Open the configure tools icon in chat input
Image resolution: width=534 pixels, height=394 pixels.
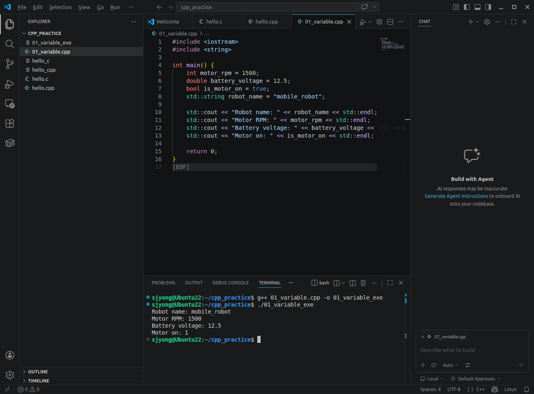tap(468, 365)
